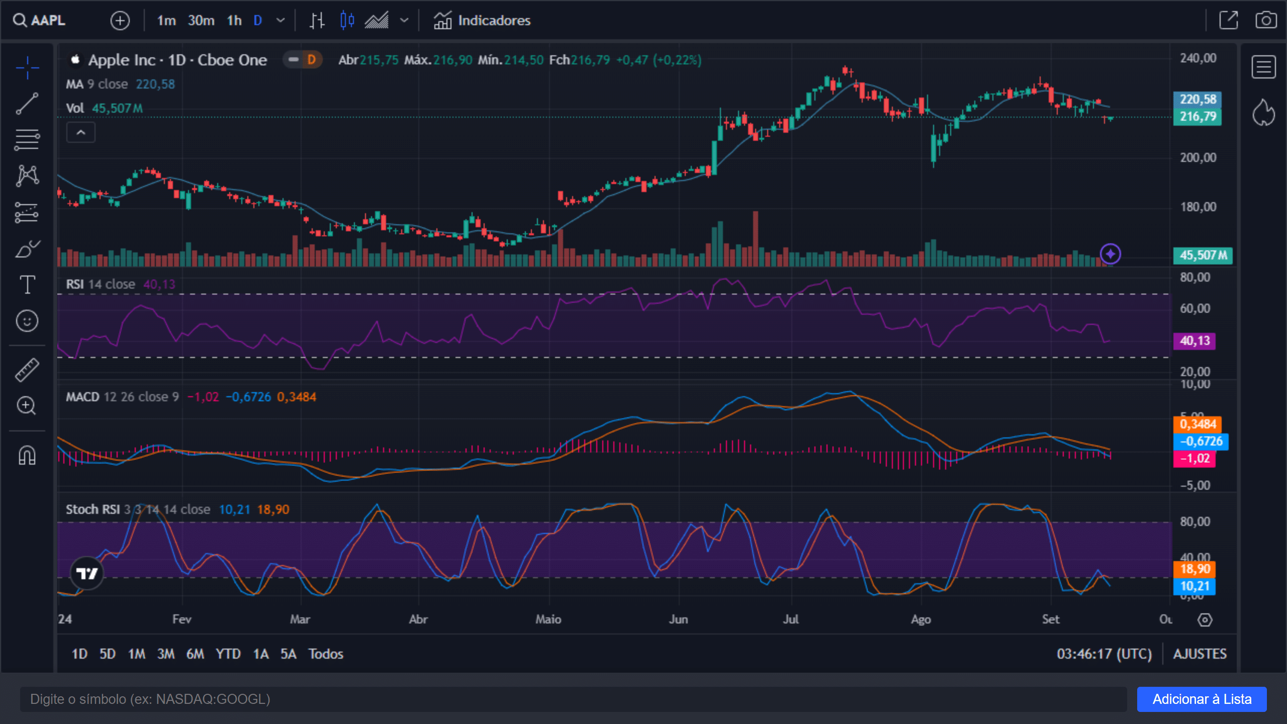Set range to 1D

point(79,654)
